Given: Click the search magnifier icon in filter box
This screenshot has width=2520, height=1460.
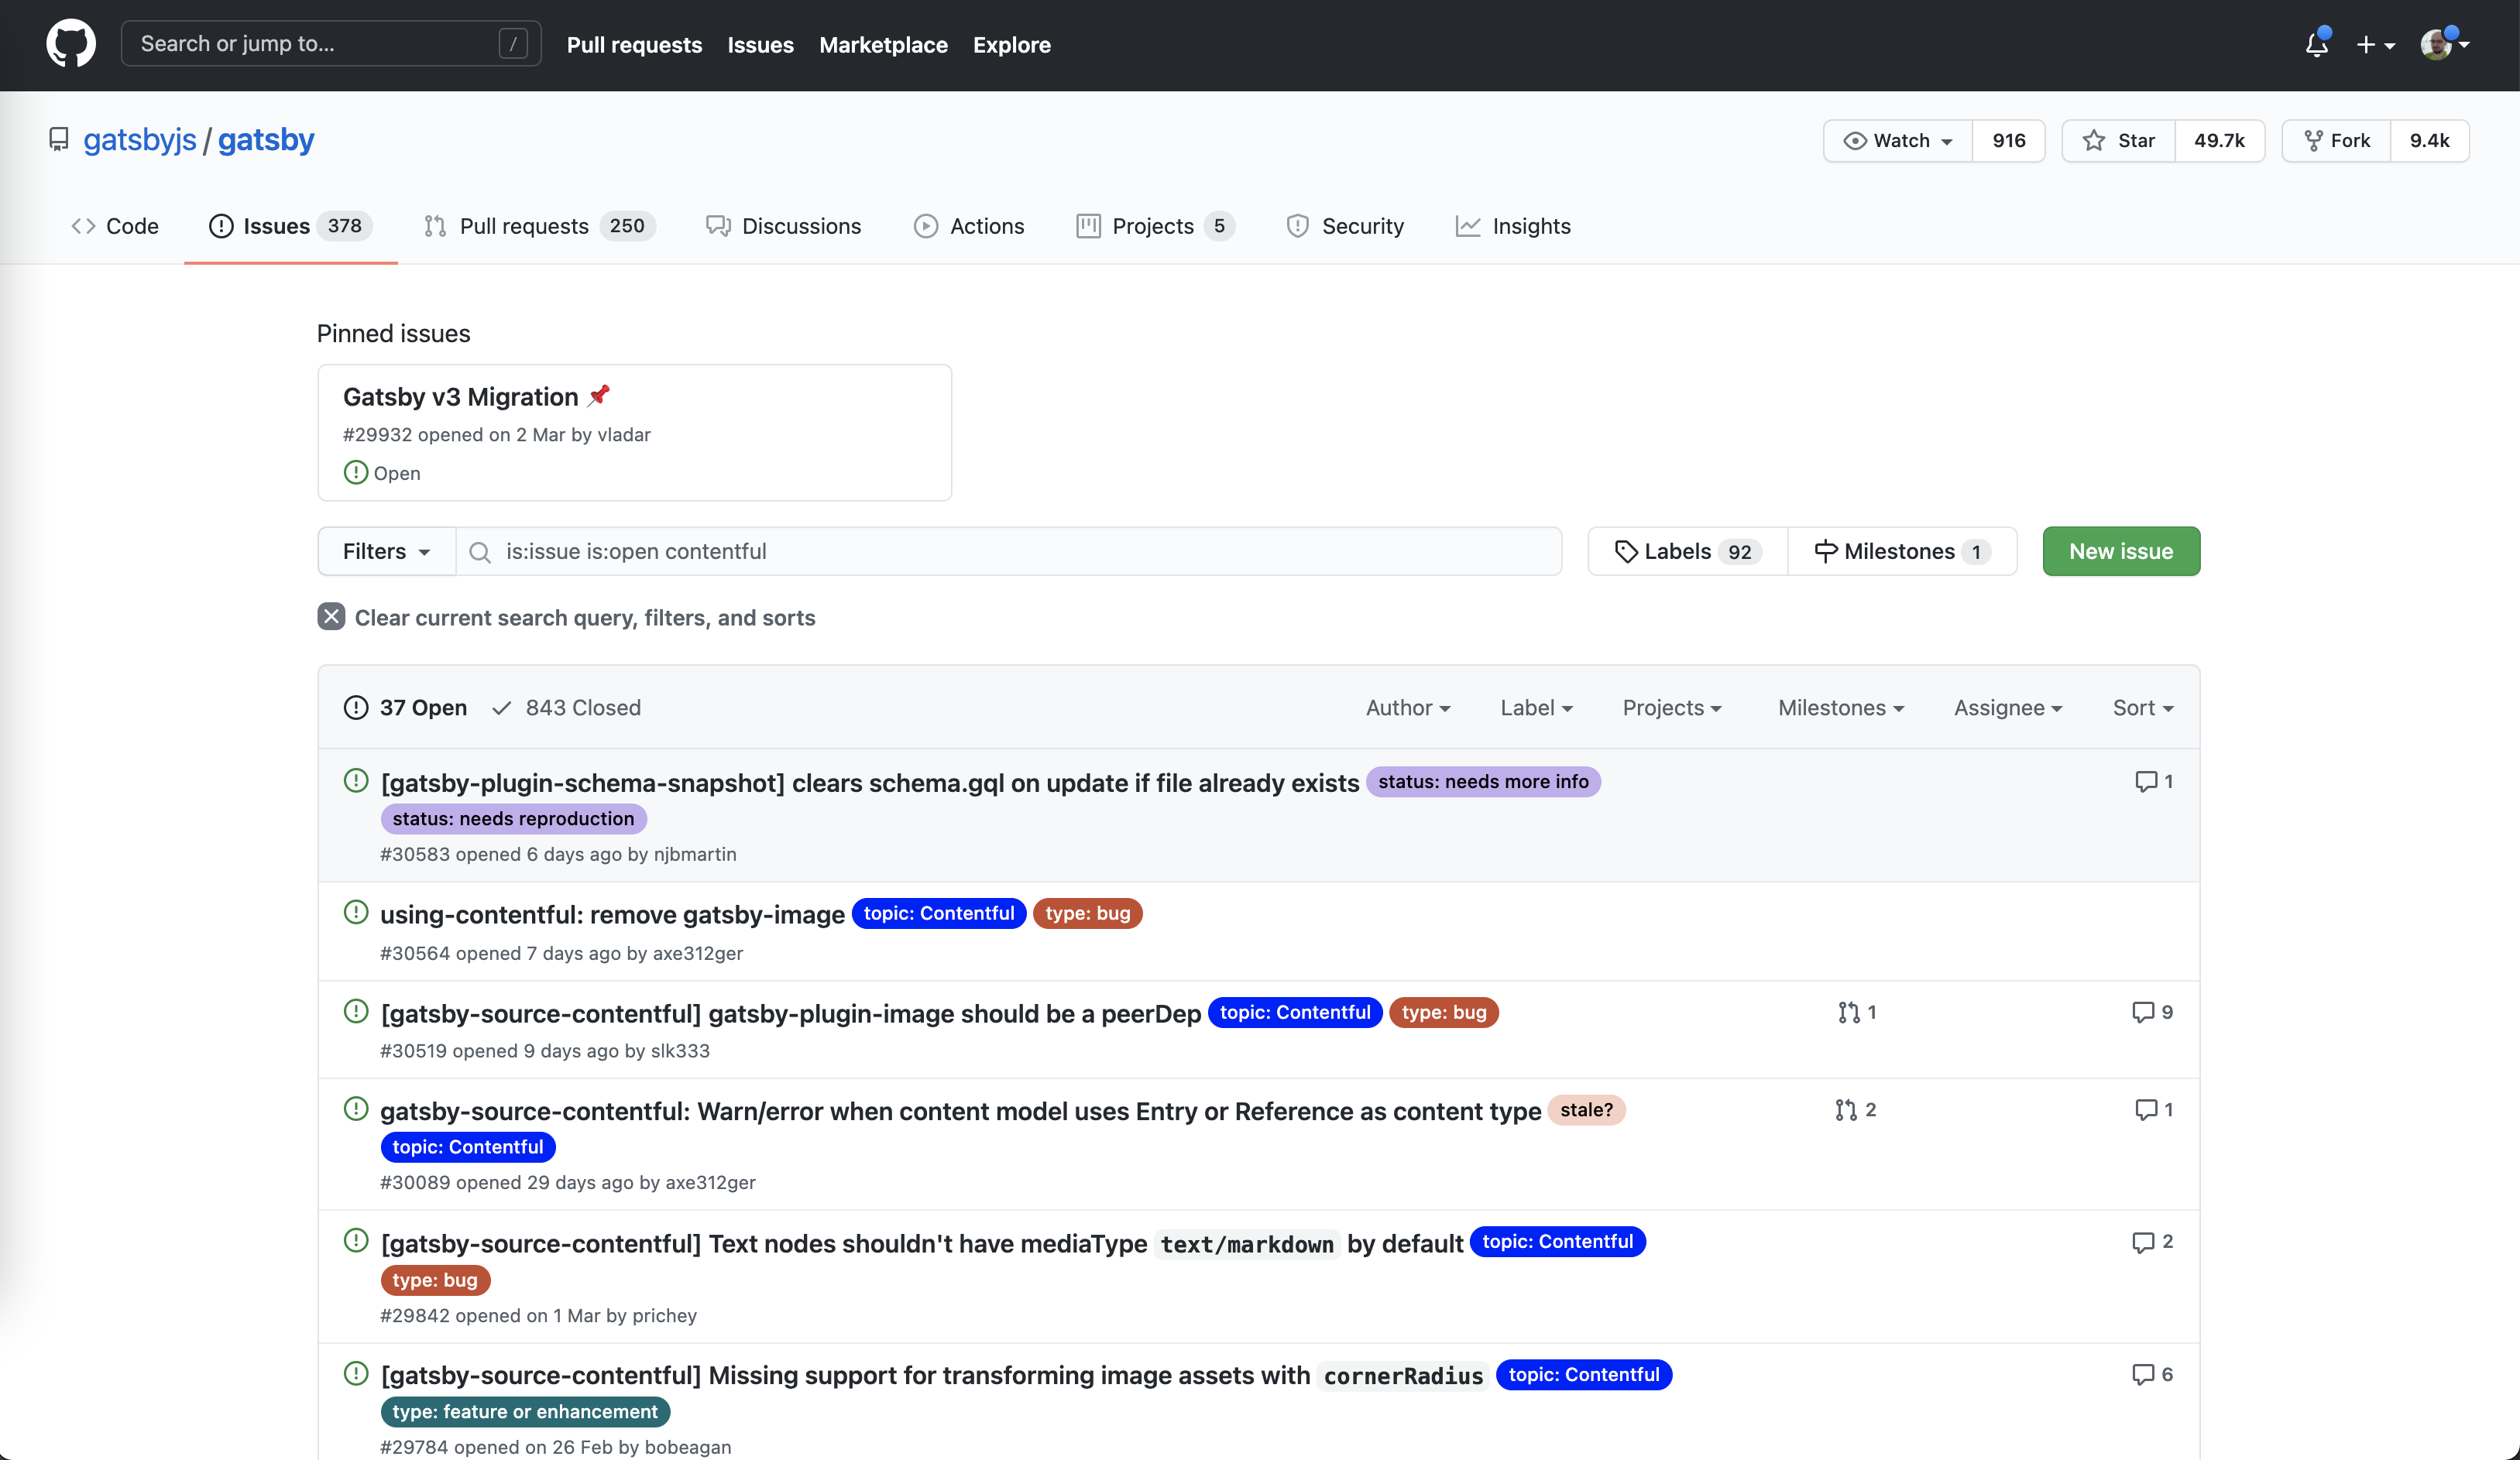Looking at the screenshot, I should tap(480, 553).
